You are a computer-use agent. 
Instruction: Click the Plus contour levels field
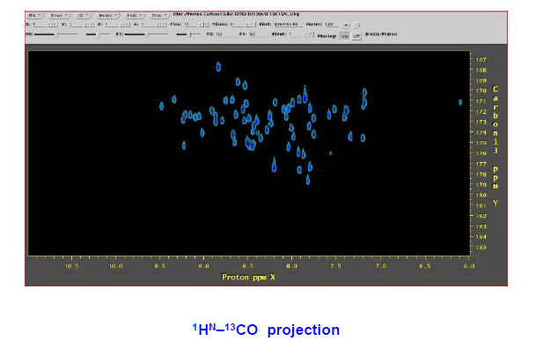click(190, 25)
